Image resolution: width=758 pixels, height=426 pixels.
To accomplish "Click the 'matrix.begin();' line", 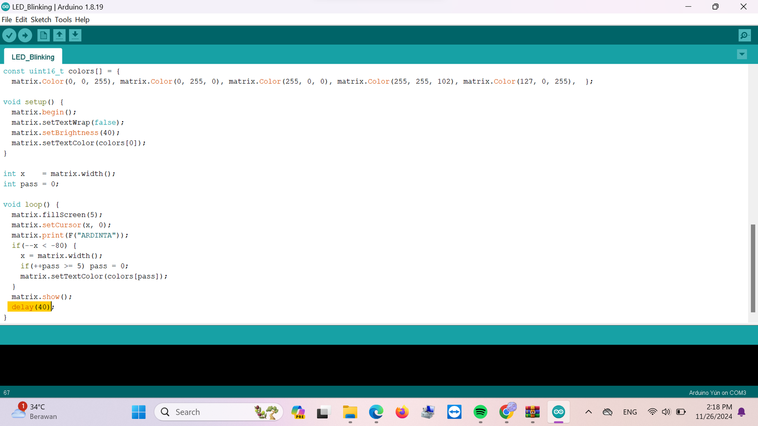I will coord(44,112).
